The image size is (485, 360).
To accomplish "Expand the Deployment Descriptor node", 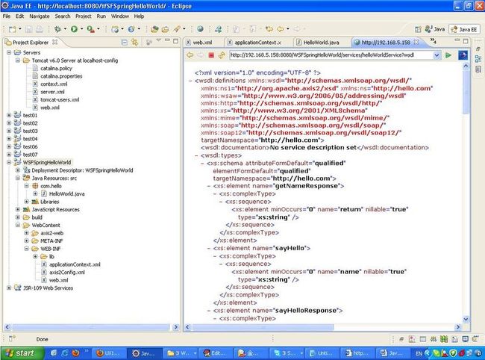I will click(18, 170).
